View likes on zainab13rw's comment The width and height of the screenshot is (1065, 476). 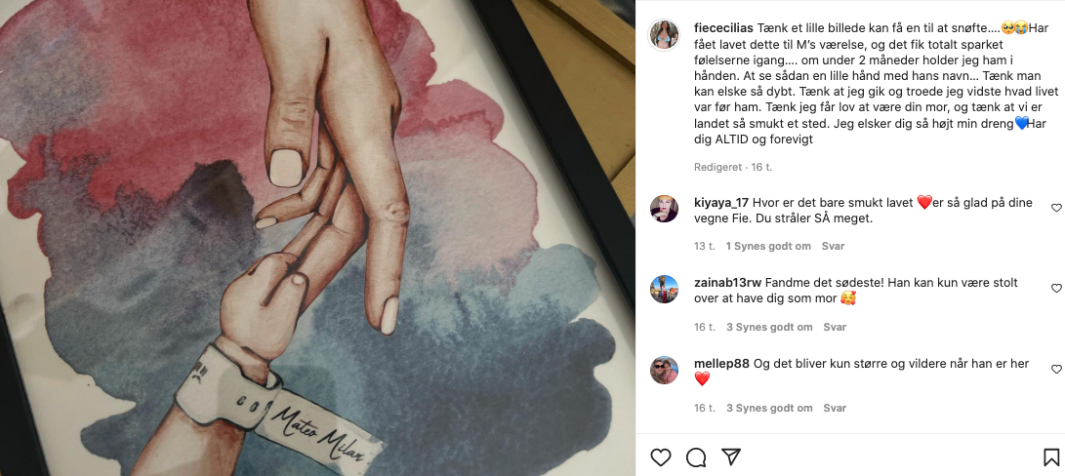click(x=769, y=328)
